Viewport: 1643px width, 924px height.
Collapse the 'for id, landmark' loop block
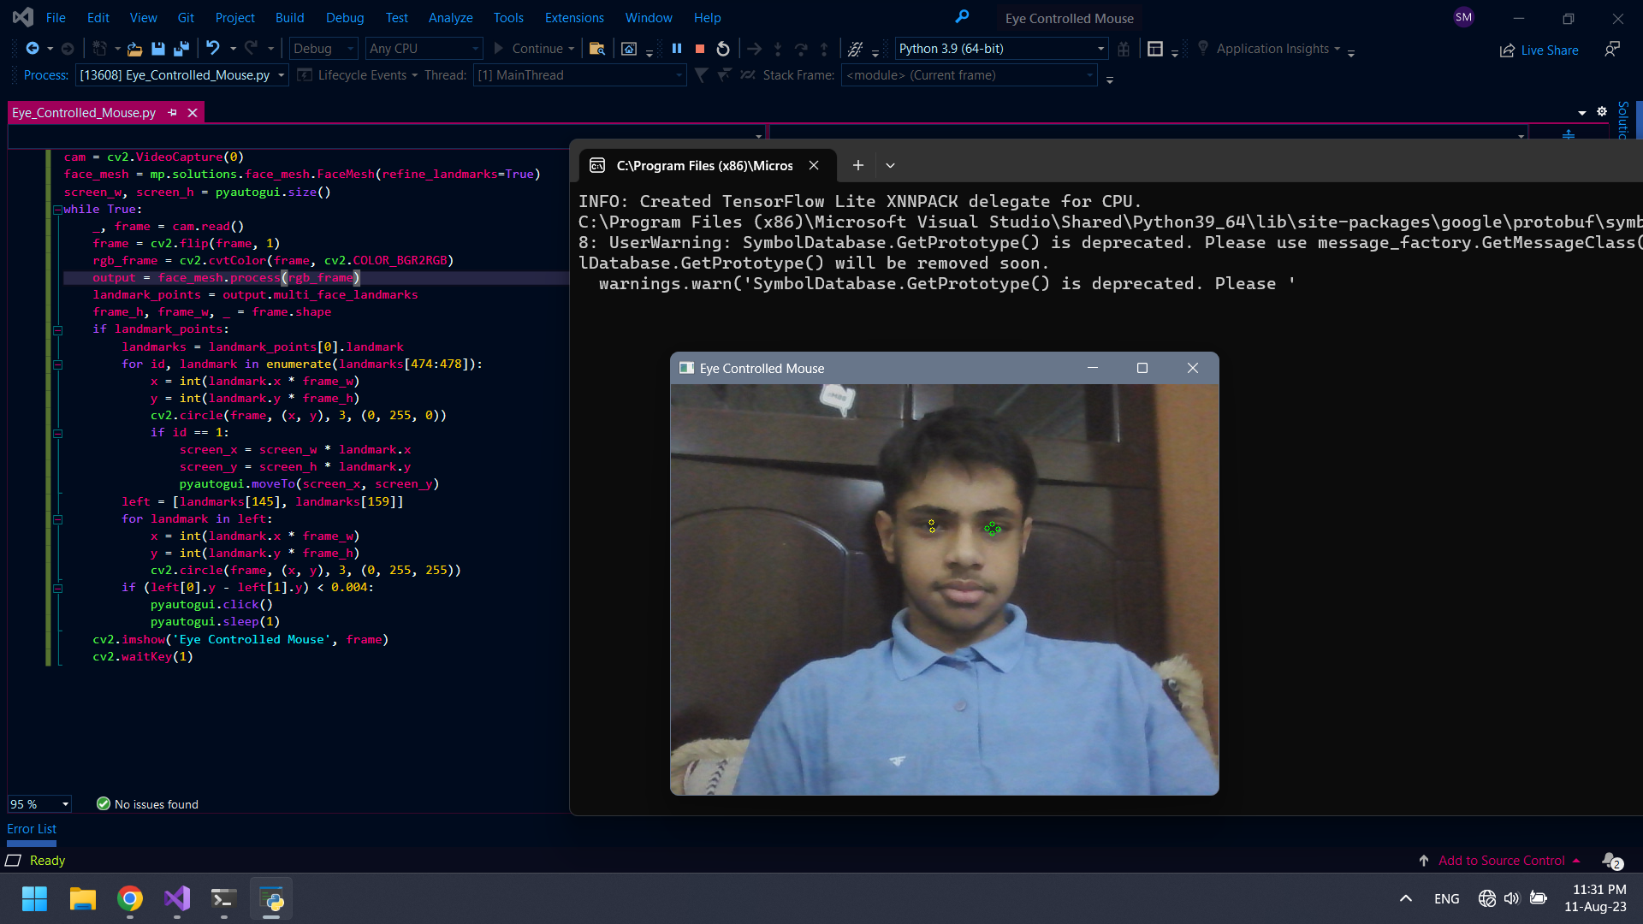(x=58, y=364)
